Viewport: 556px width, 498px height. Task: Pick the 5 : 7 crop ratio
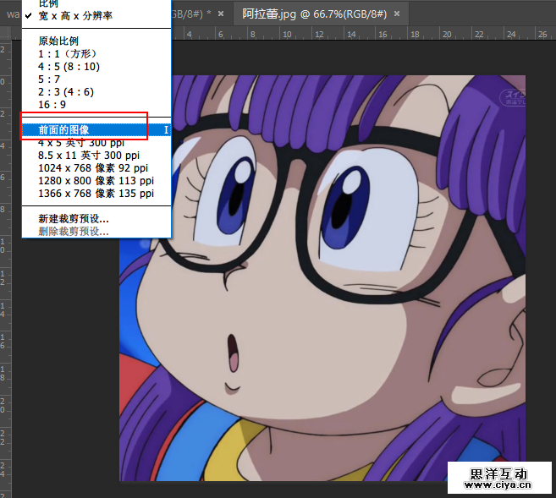(x=50, y=79)
